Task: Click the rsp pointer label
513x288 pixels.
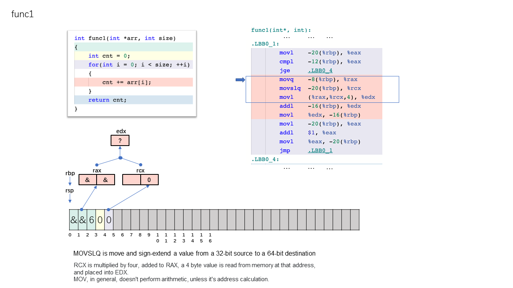Action: pos(70,190)
